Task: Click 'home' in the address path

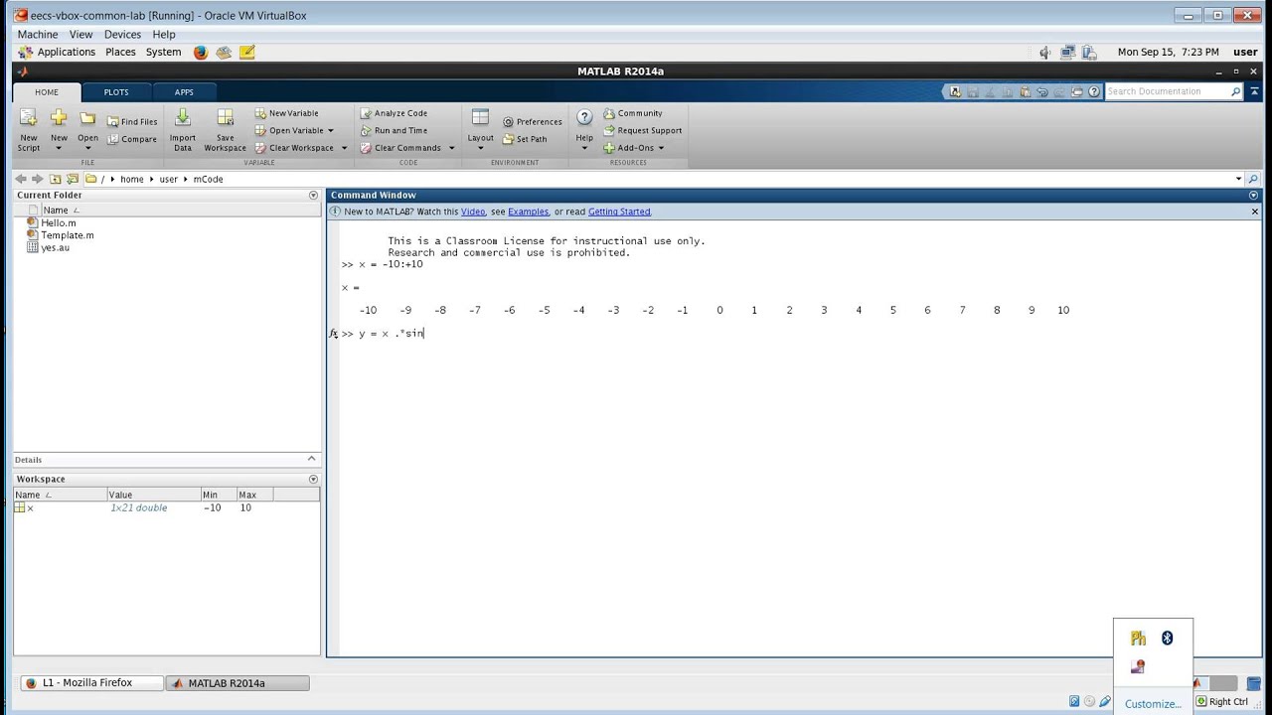Action: point(131,179)
